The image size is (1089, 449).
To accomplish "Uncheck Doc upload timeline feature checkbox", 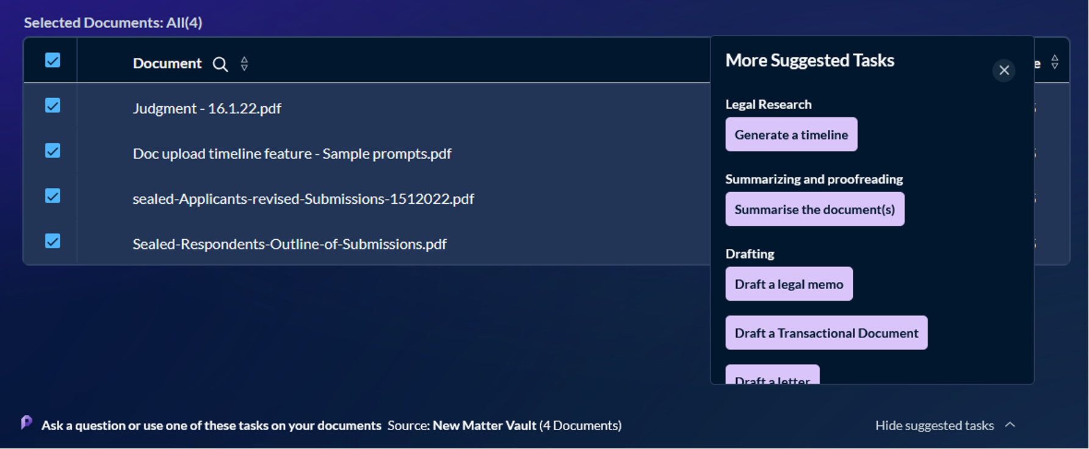I will pyautogui.click(x=52, y=151).
